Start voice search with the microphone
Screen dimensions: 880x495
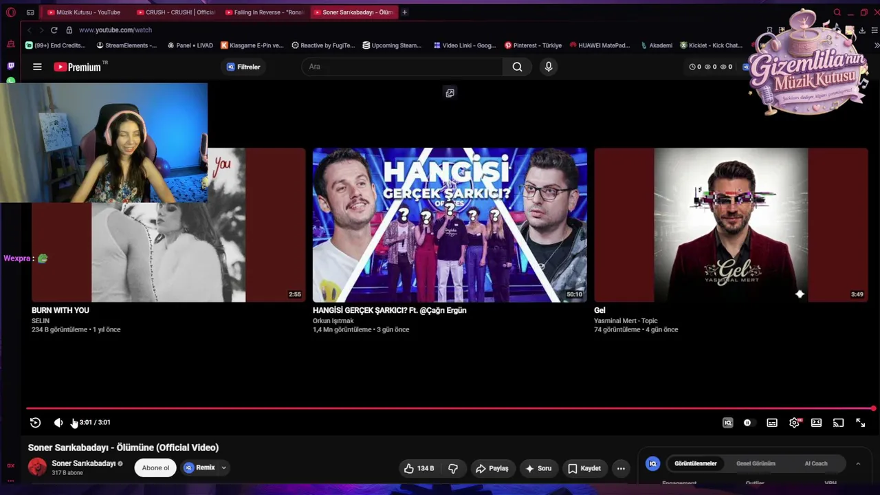(x=548, y=67)
